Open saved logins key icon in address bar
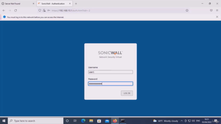This screenshot has width=221, height=124. pos(49,10)
